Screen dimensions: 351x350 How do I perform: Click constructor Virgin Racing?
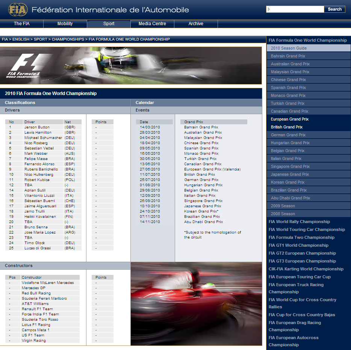pos(34,340)
